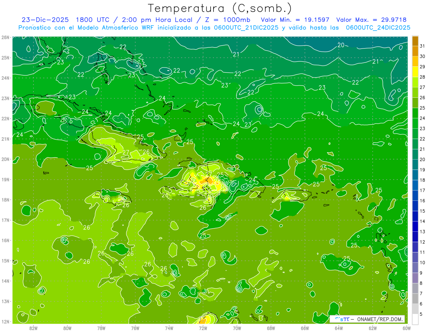This screenshot has width=432, height=333.
Task: Click the 70W longitude axis label
Action: tap(237, 328)
